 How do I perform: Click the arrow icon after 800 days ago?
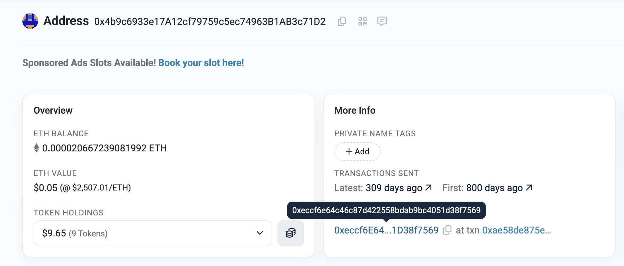click(529, 188)
